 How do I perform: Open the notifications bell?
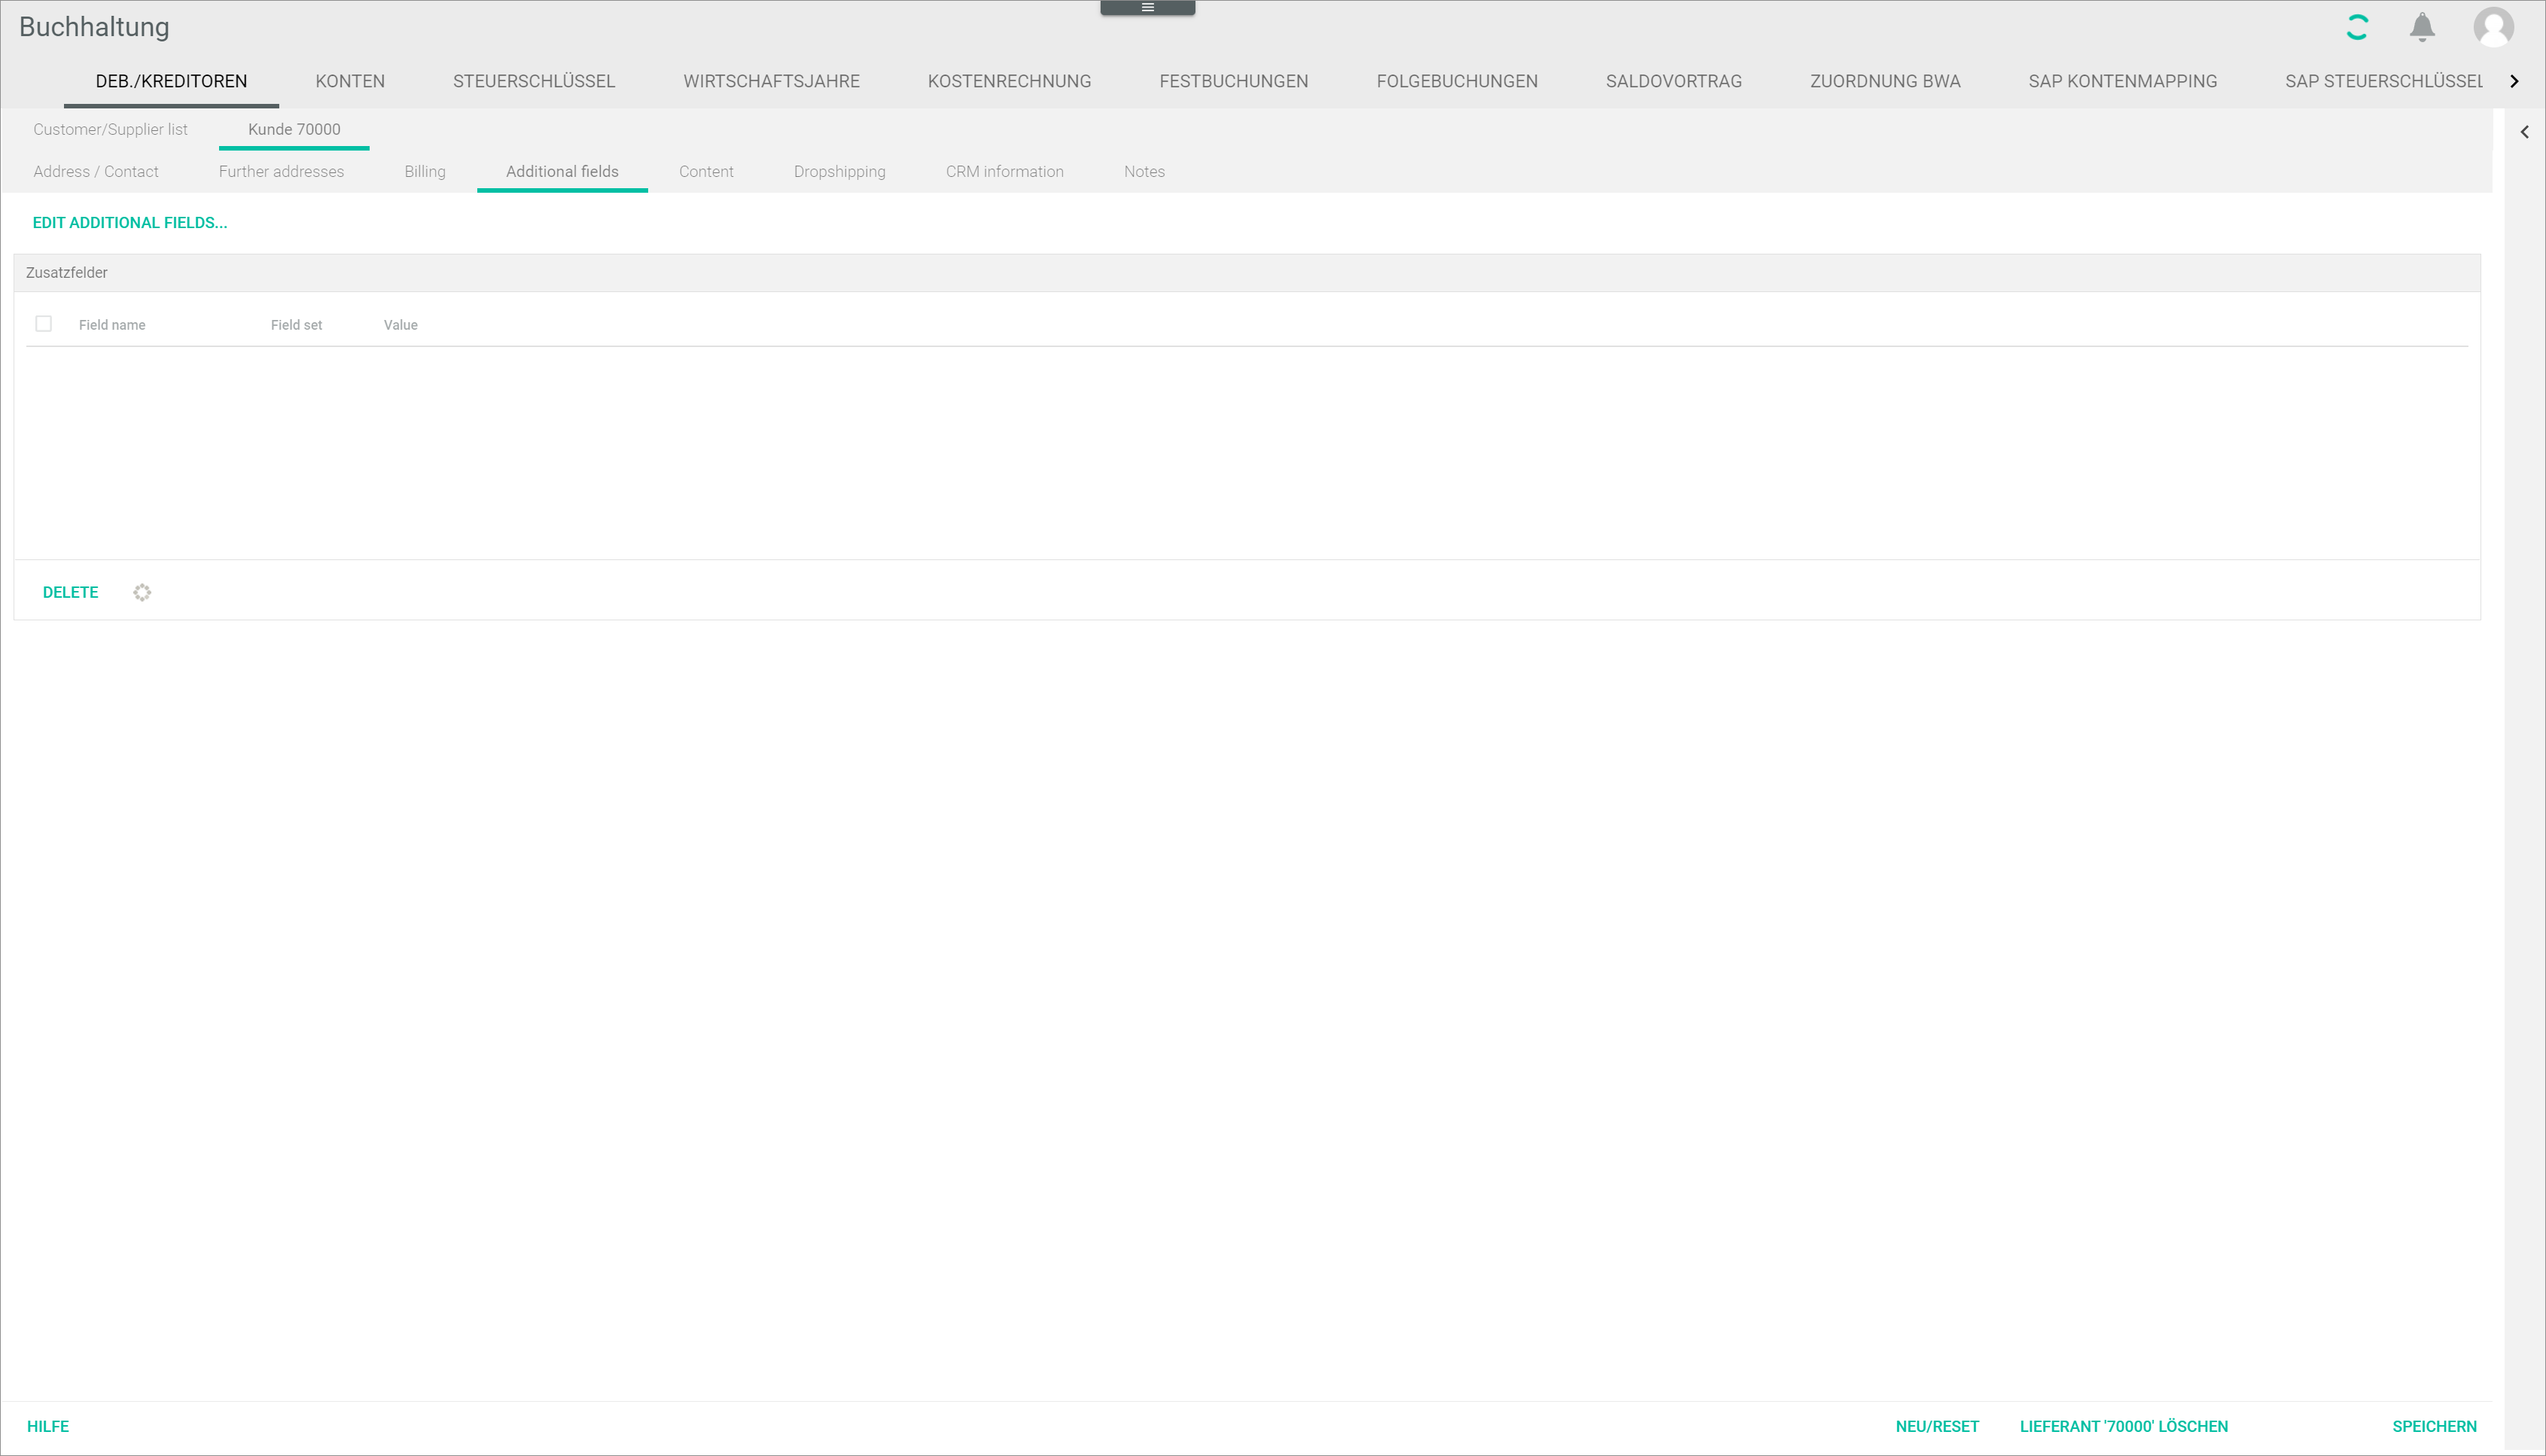tap(2421, 27)
